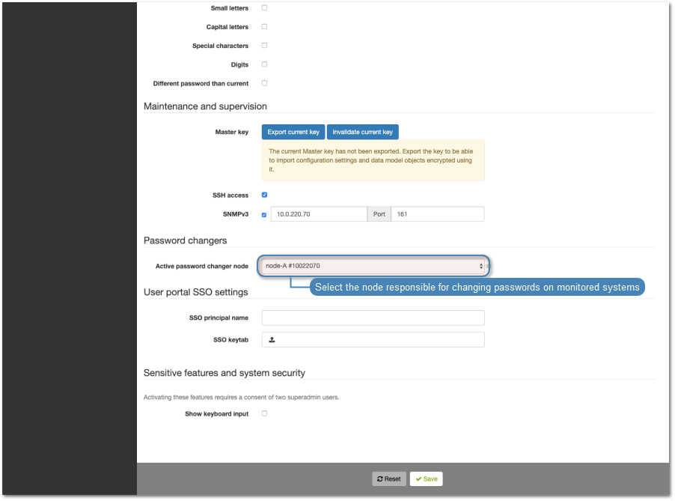Click the upload icon in SSO keytab field

[272, 339]
